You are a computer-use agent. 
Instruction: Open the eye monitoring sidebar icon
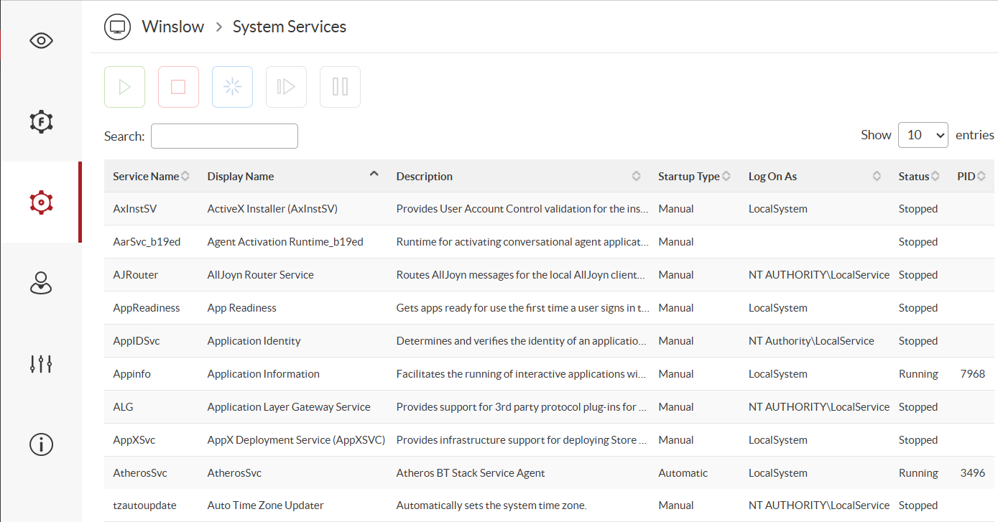41,40
